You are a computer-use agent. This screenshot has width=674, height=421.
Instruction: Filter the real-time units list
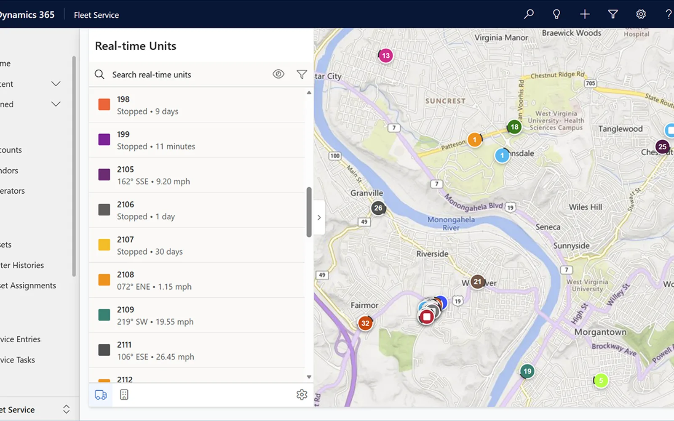point(302,75)
